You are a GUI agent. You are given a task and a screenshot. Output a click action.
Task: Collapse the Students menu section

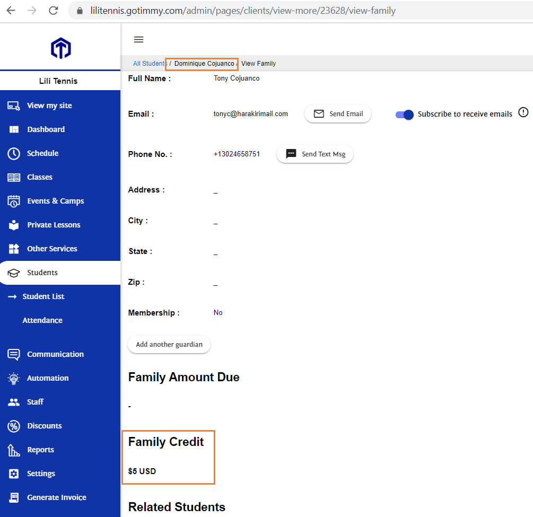tap(60, 273)
